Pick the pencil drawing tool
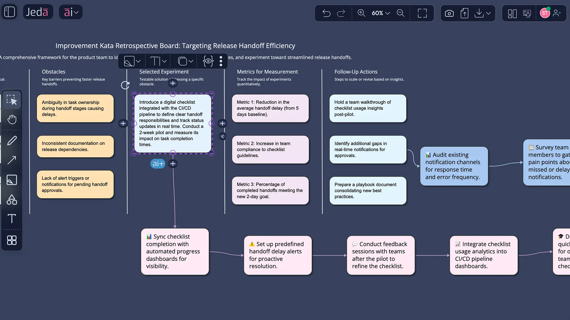This screenshot has width=570, height=320. click(12, 140)
